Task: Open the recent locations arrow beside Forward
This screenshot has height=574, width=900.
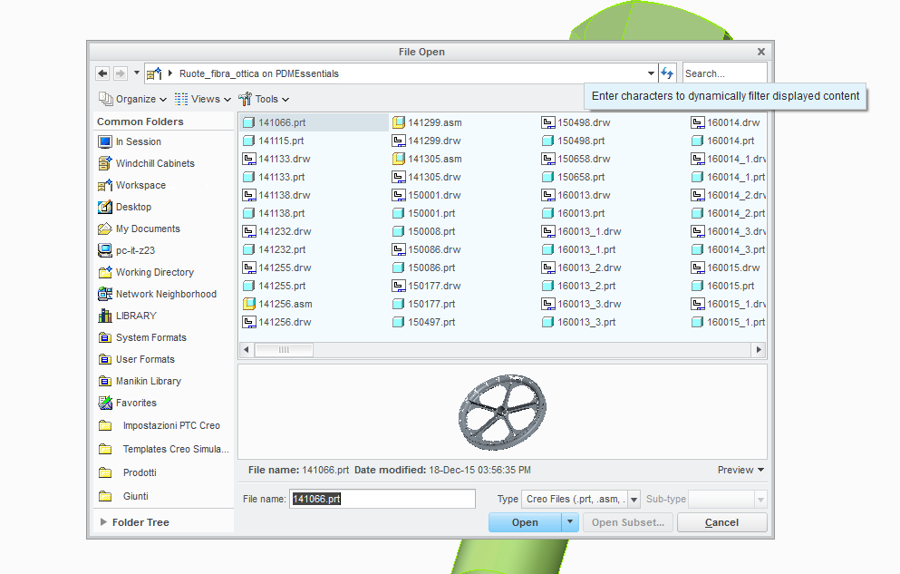Action: tap(137, 73)
